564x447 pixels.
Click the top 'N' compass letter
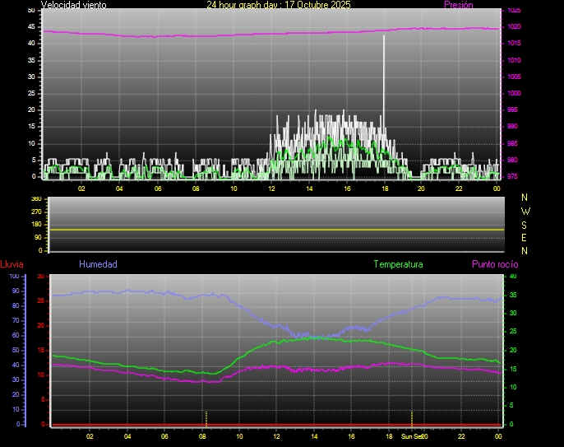(525, 198)
